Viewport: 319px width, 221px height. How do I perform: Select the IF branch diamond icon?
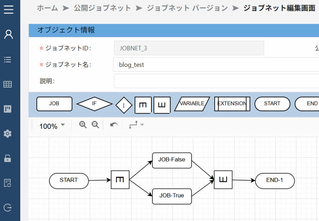pyautogui.click(x=94, y=104)
